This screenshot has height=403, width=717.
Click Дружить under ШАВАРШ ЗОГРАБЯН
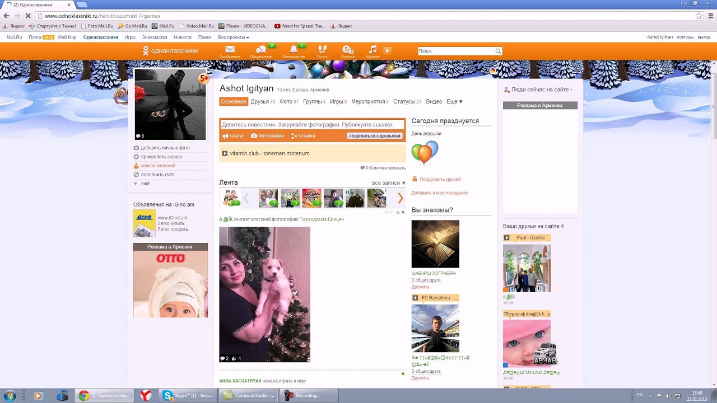(x=420, y=287)
